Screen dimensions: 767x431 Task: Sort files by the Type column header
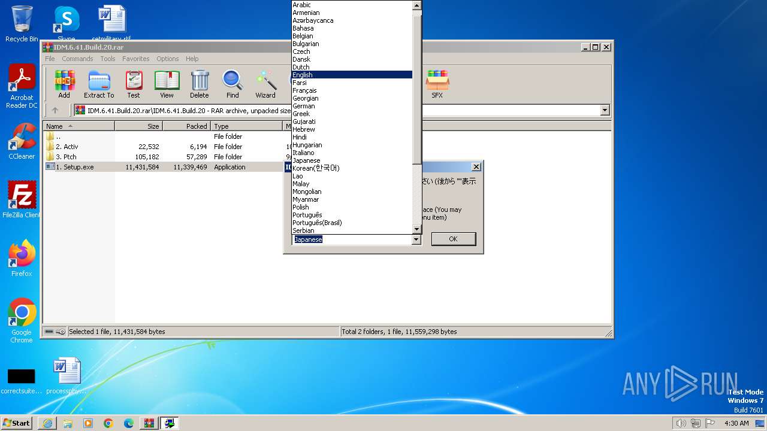click(x=247, y=126)
